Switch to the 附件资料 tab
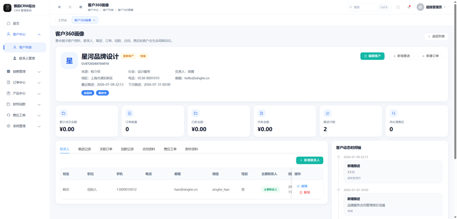This screenshot has width=457, height=219. click(191, 149)
